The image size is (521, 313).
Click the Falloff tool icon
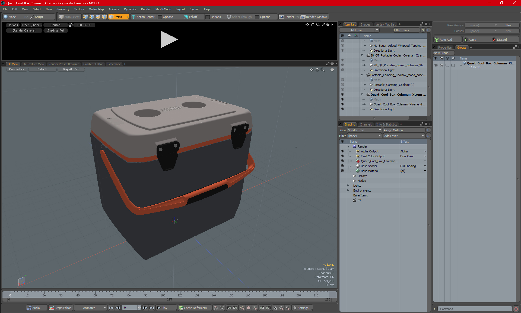186,17
